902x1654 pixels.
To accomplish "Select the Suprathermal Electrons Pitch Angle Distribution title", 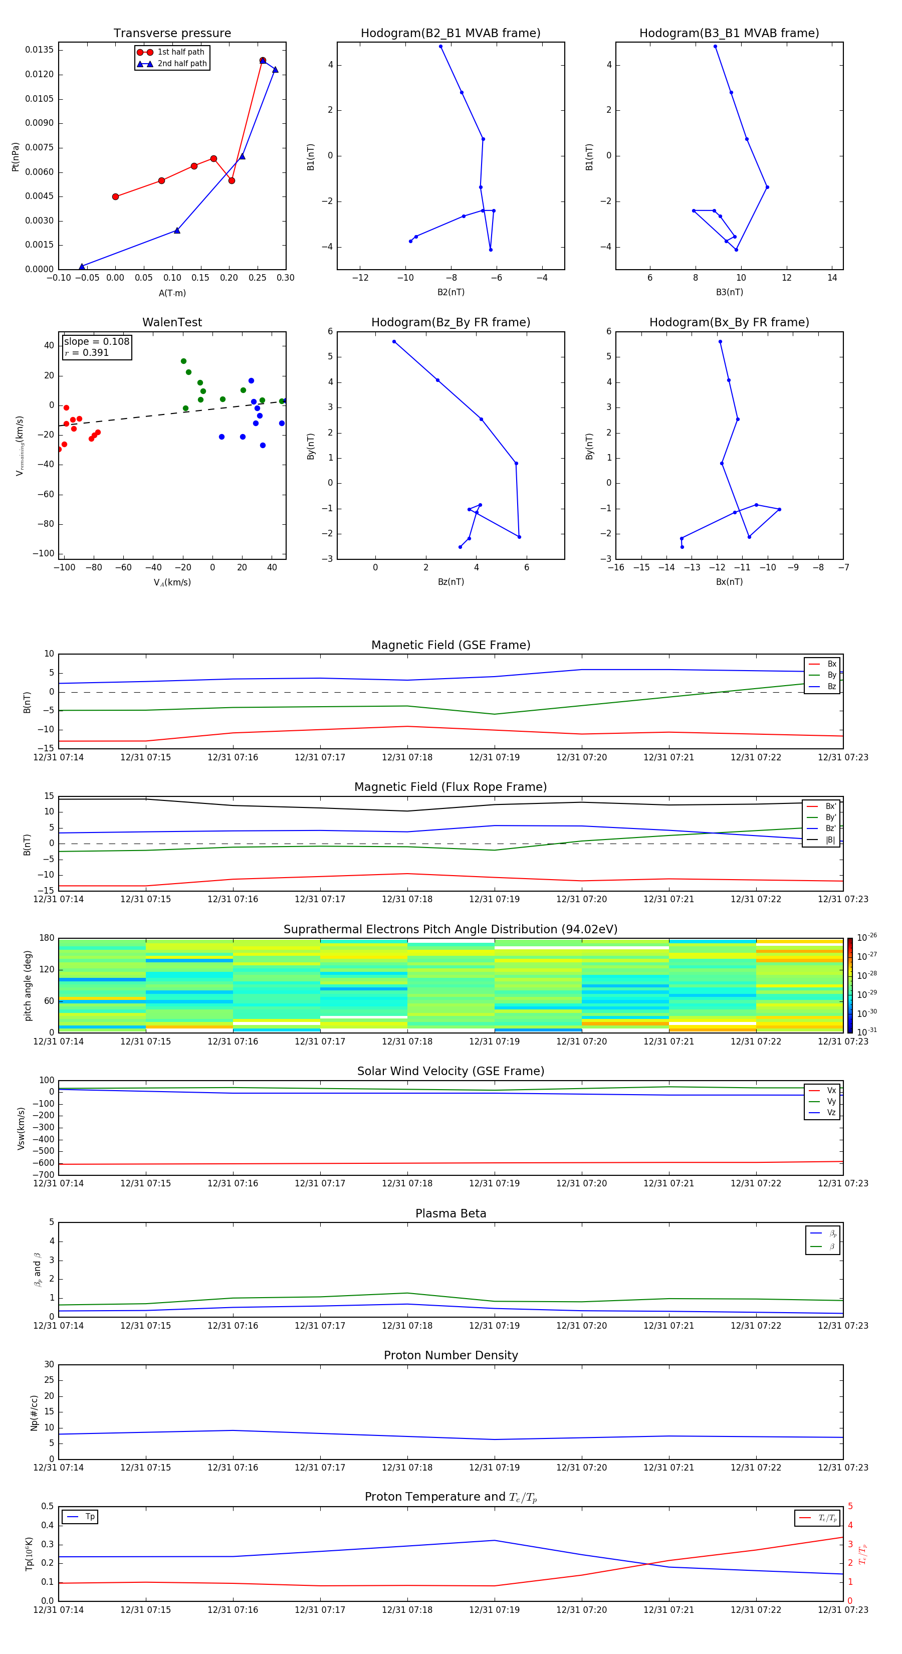I will (x=450, y=930).
